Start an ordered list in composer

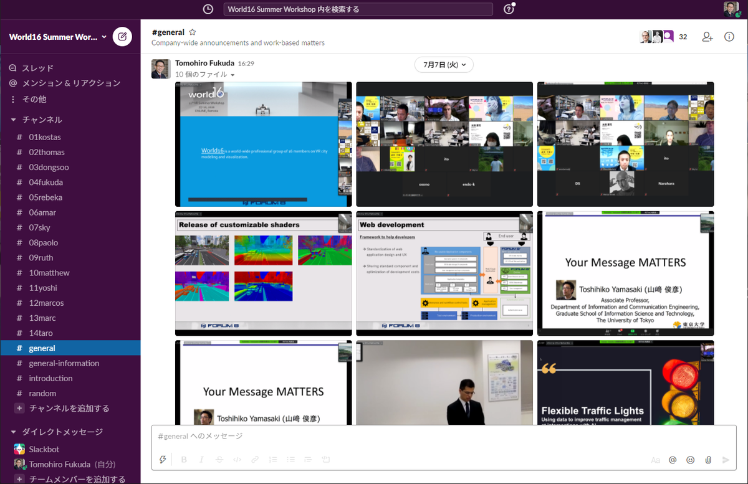[x=272, y=460]
